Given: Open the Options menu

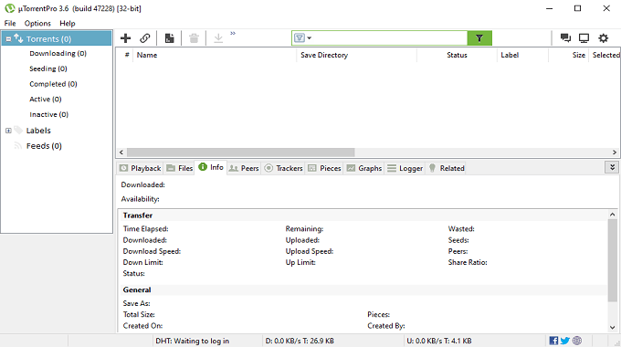Looking at the screenshot, I should (x=37, y=23).
